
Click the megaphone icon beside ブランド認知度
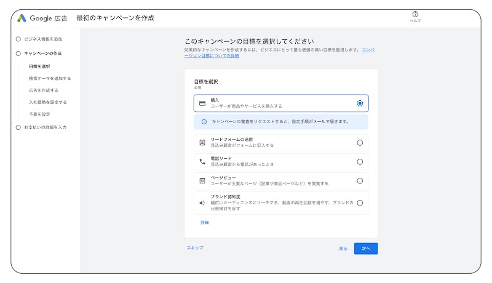click(x=202, y=202)
